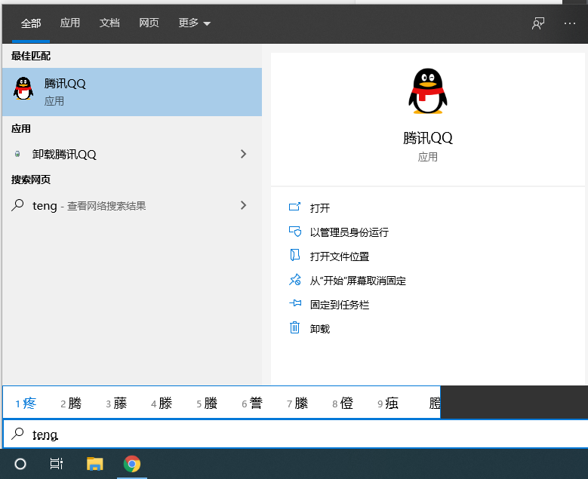Viewport: 588px width, 479px height.
Task: Click the magnifier icon beside teng web result
Action: [x=17, y=205]
